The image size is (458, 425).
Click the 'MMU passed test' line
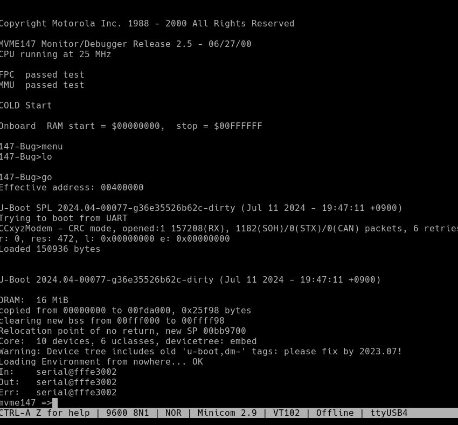pos(42,85)
